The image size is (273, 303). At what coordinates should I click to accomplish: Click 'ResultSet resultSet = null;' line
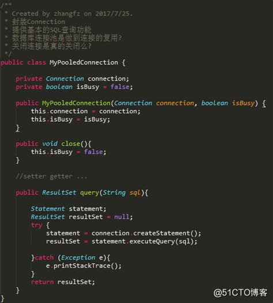pyautogui.click(x=82, y=217)
